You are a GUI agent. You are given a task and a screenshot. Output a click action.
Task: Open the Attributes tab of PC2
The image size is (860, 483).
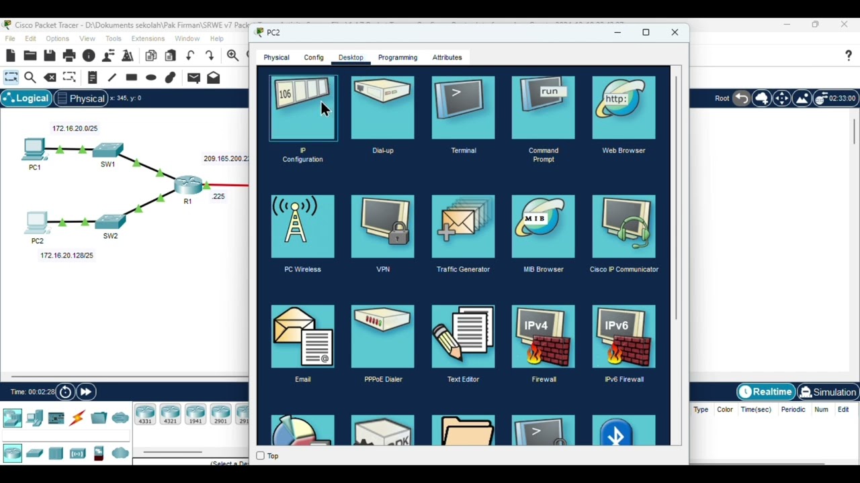447,58
